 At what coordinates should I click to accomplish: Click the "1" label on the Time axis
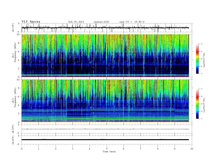tap(39, 149)
